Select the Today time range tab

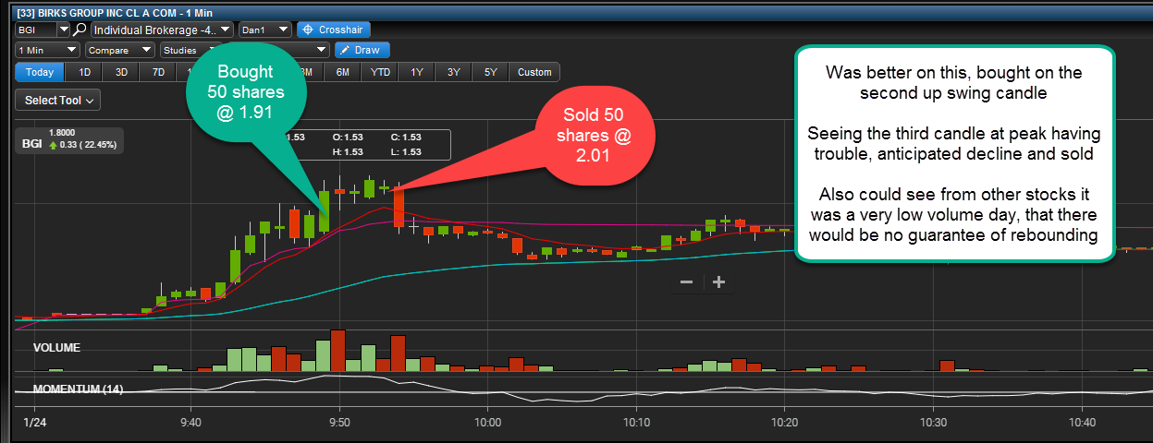(40, 72)
